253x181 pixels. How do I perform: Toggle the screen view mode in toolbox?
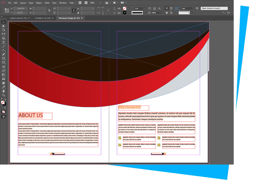(x=3, y=116)
